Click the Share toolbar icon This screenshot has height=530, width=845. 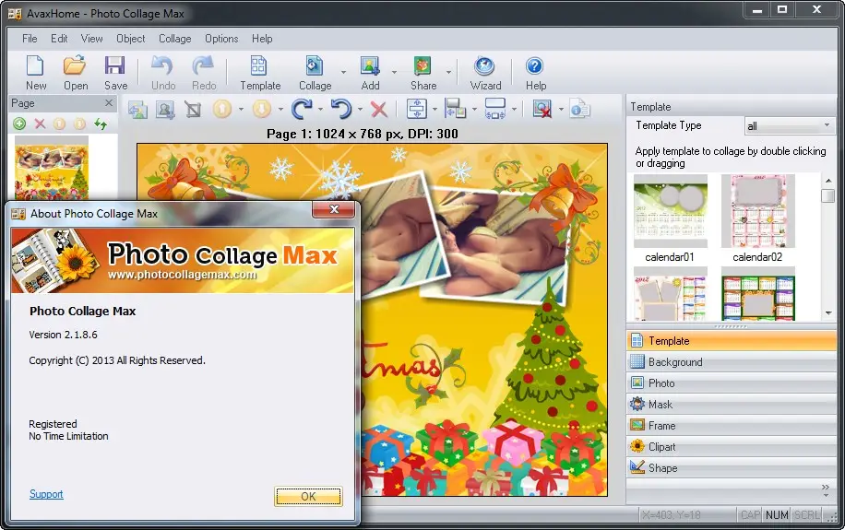[x=423, y=73]
